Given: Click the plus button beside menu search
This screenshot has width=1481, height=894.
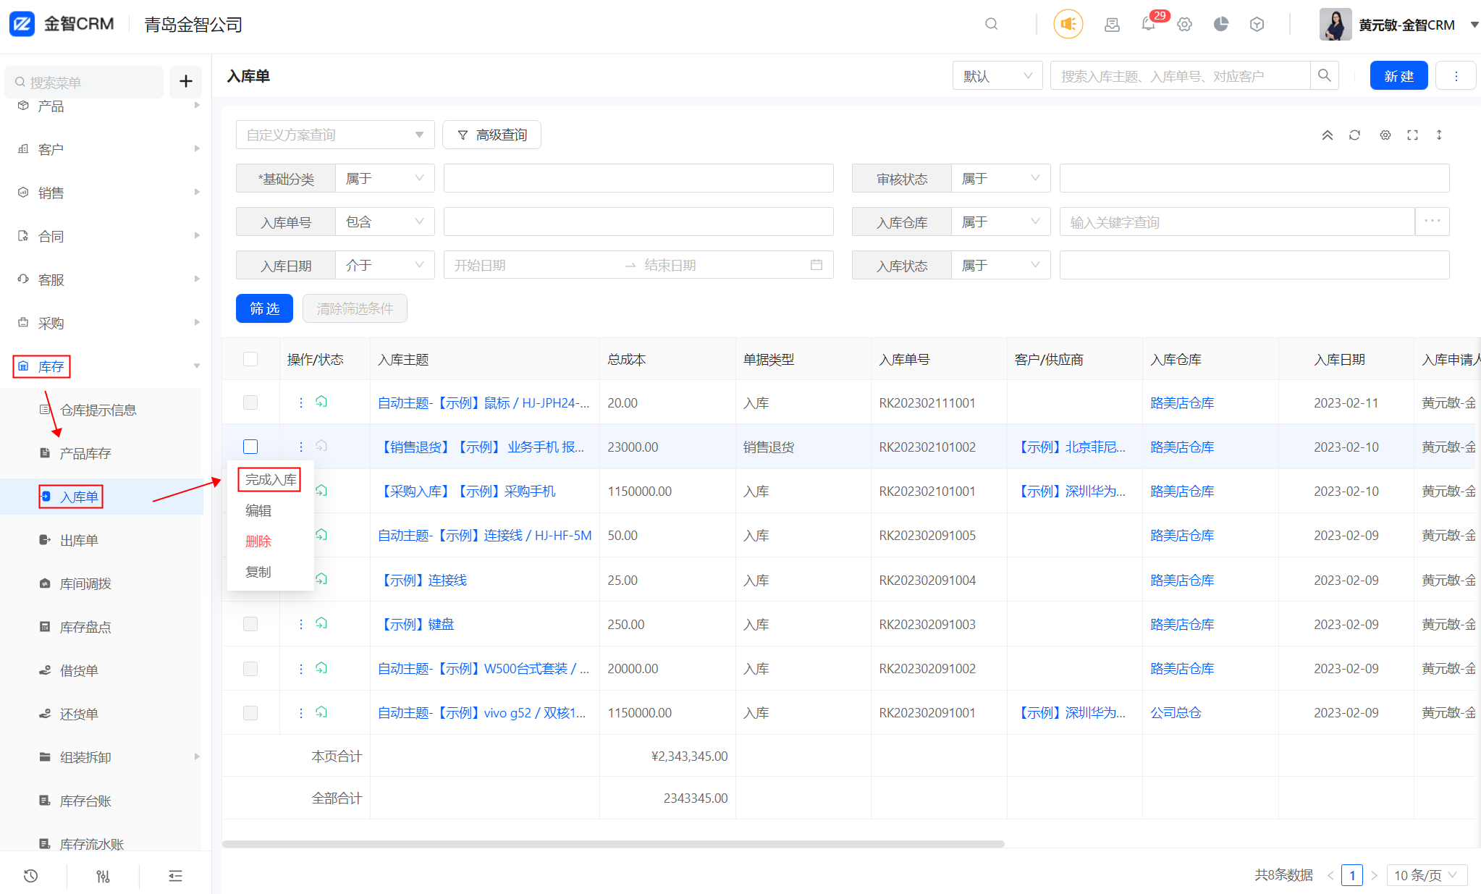Looking at the screenshot, I should pos(185,81).
